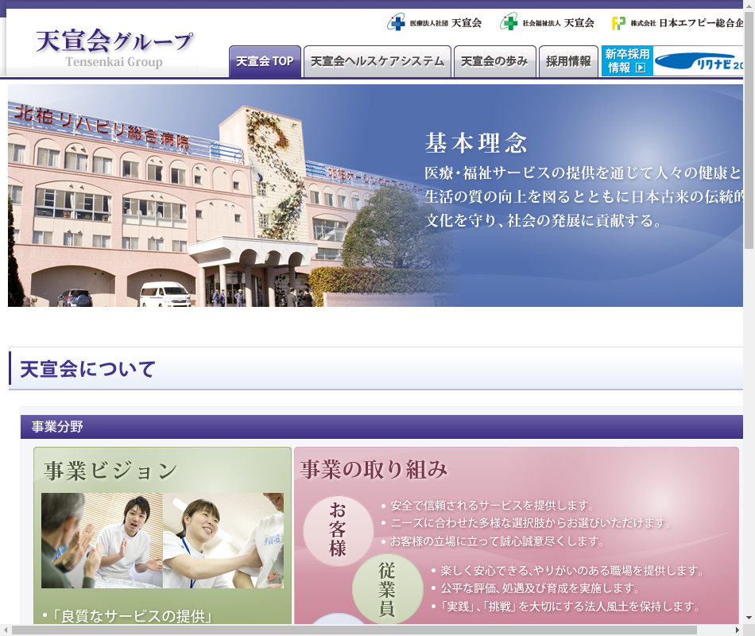The height and width of the screenshot is (636, 755).
Task: Click the hospital building banner image
Action: pos(375,196)
